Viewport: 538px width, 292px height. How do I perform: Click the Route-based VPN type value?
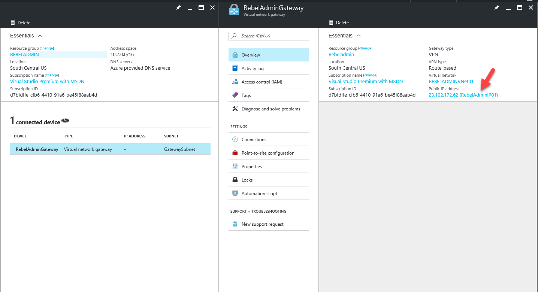(442, 68)
